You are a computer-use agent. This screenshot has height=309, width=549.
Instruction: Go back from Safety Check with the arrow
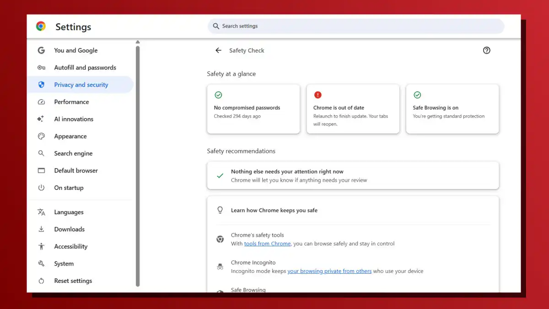point(218,50)
